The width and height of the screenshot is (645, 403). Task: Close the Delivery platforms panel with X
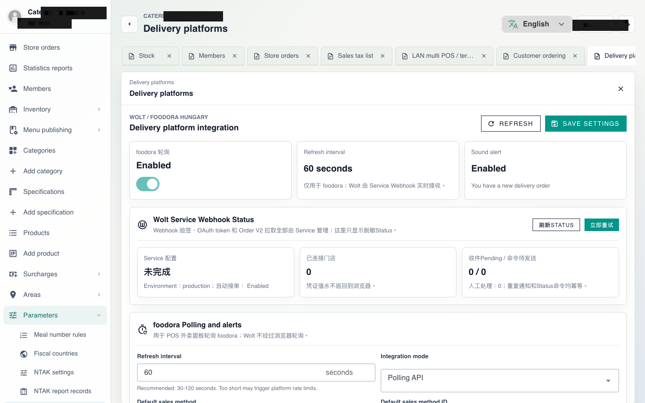pyautogui.click(x=621, y=89)
